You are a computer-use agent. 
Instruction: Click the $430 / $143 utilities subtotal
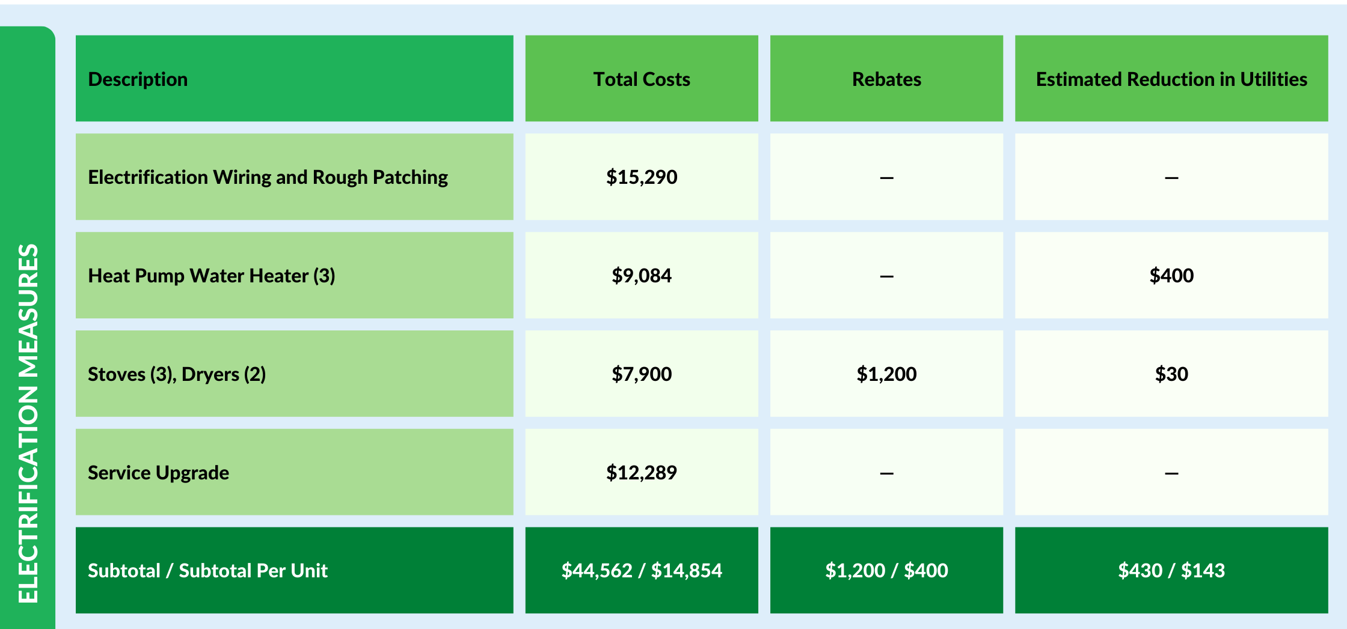(1171, 570)
